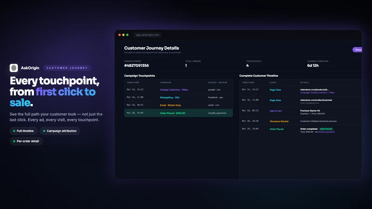Open the Retargeting – 30d campaign
Image resolution: width=372 pixels, height=209 pixels.
(x=169, y=98)
